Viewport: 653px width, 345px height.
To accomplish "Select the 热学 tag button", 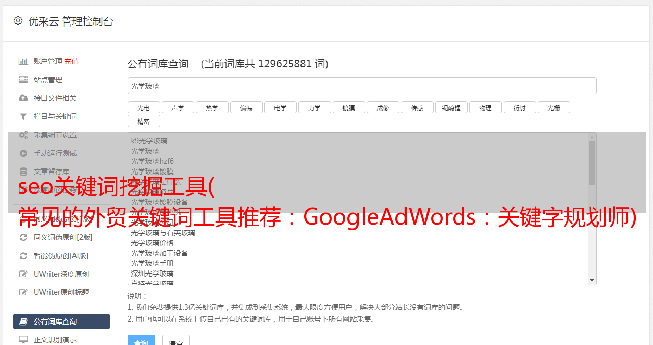I will (x=212, y=107).
